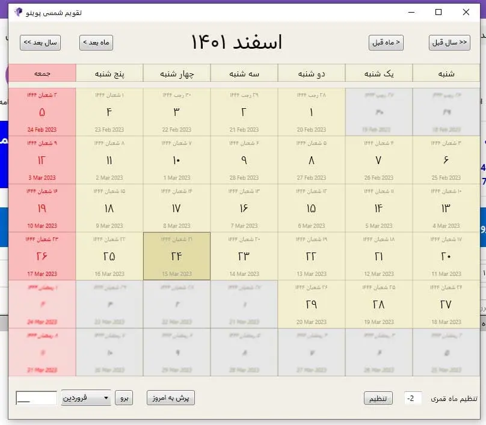This screenshot has height=425, width=486.
Task: Select the day cell dated 9 Mar 2023
Action: coord(109,208)
